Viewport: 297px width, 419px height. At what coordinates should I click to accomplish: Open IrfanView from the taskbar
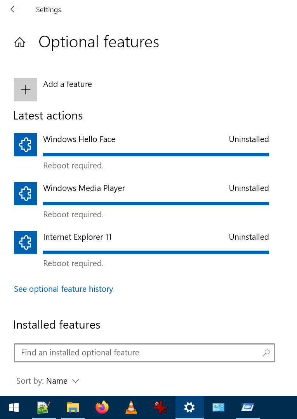[160, 407]
